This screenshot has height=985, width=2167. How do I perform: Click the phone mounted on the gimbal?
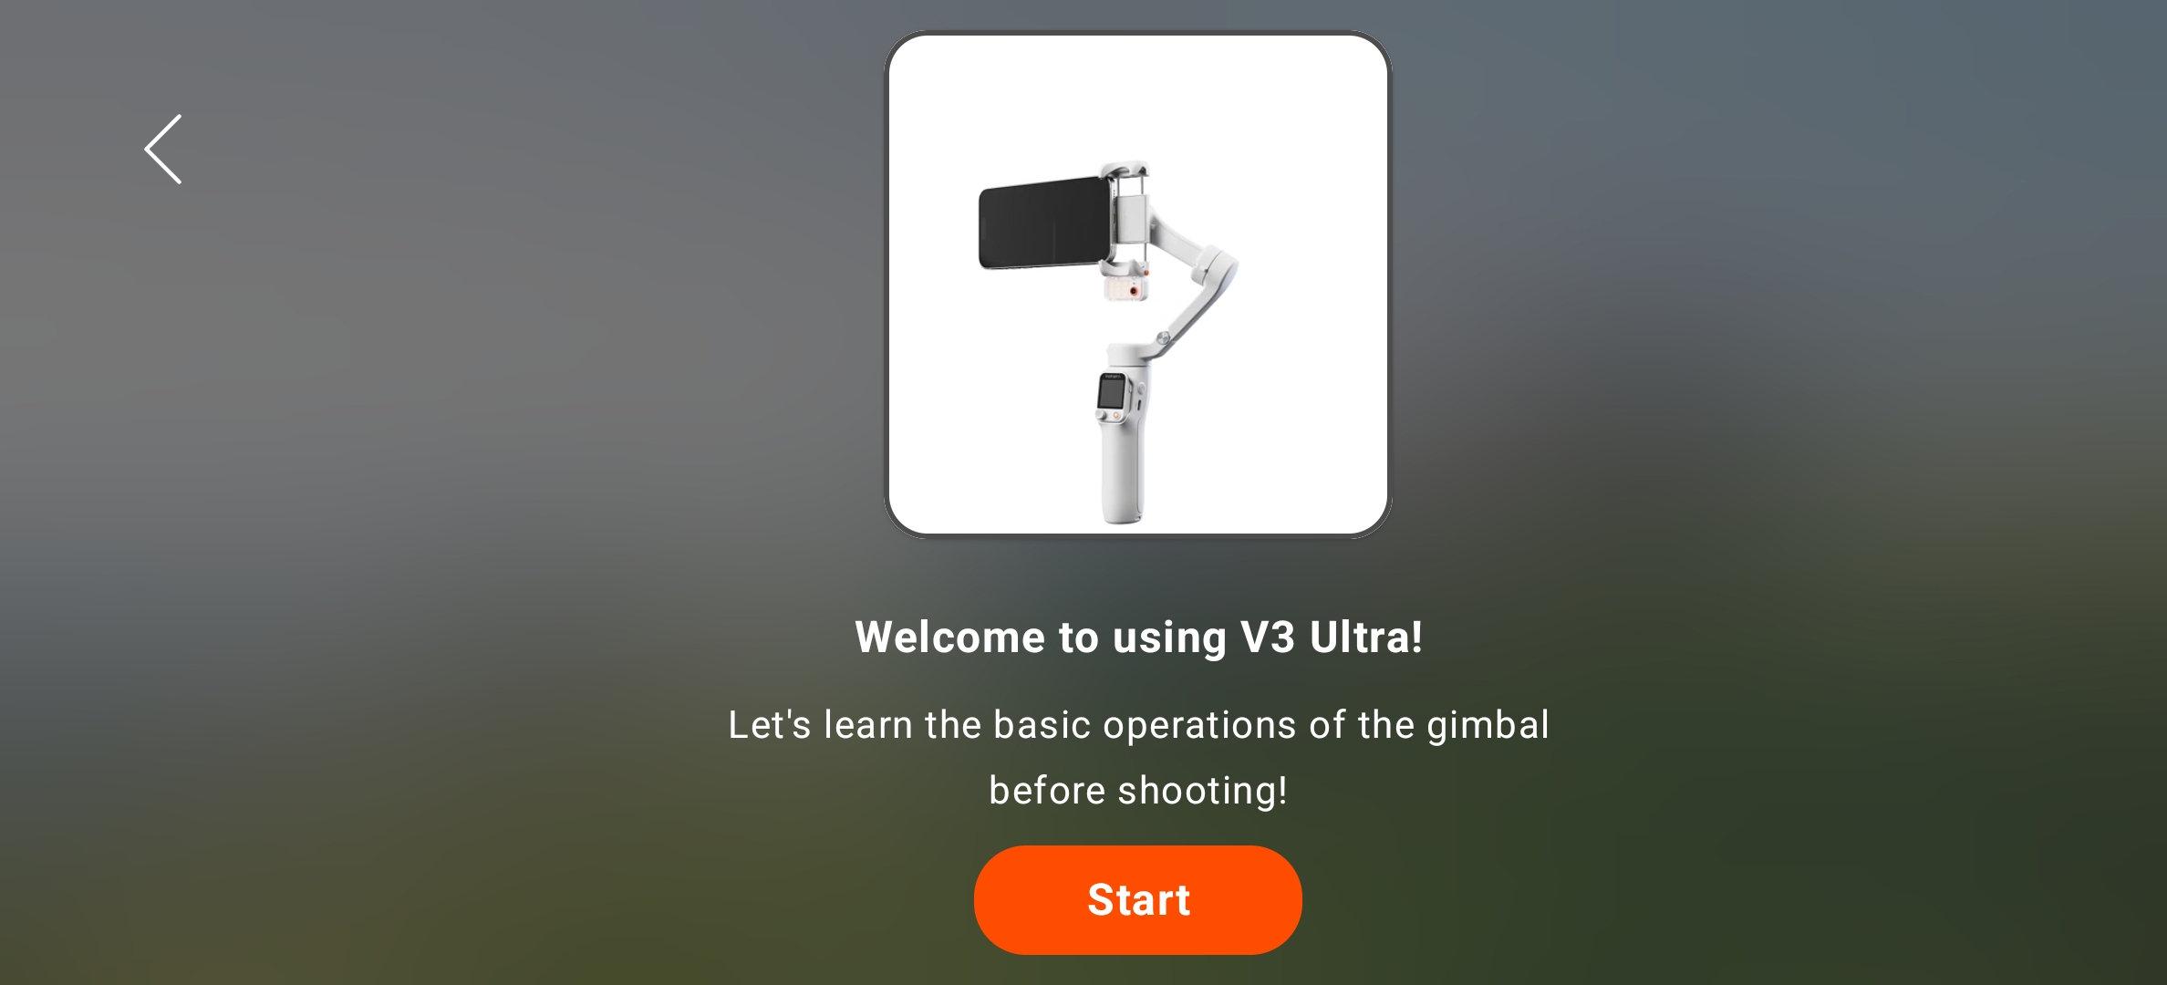click(x=1044, y=223)
